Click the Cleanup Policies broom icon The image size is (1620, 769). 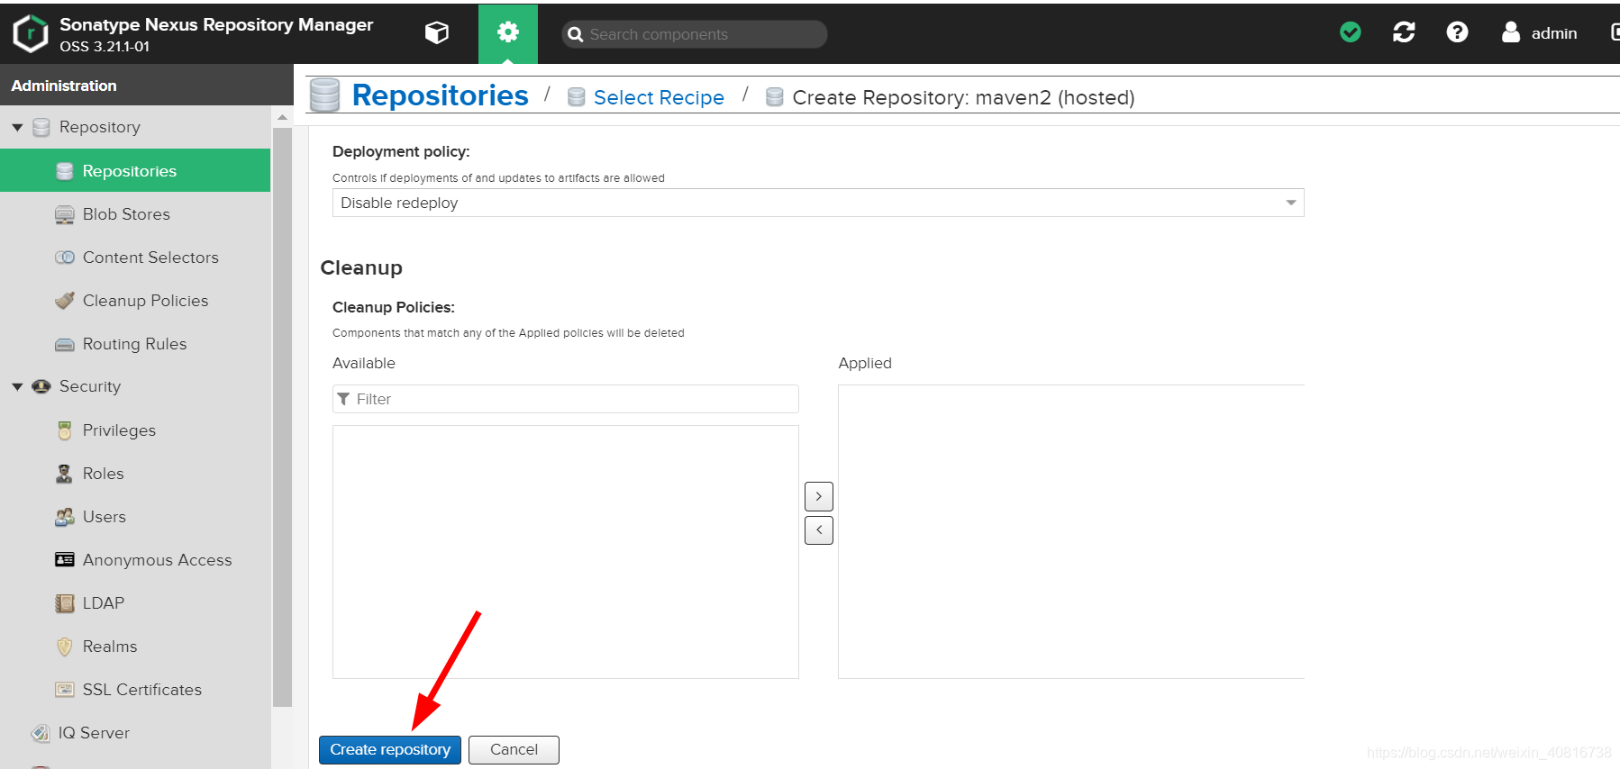point(65,301)
